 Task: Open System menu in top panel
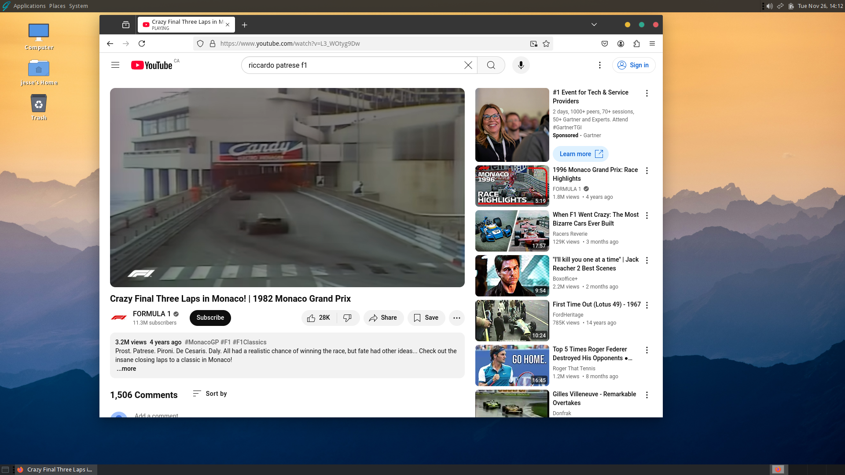[x=78, y=6]
